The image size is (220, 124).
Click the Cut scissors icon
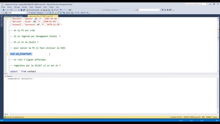coord(52,10)
